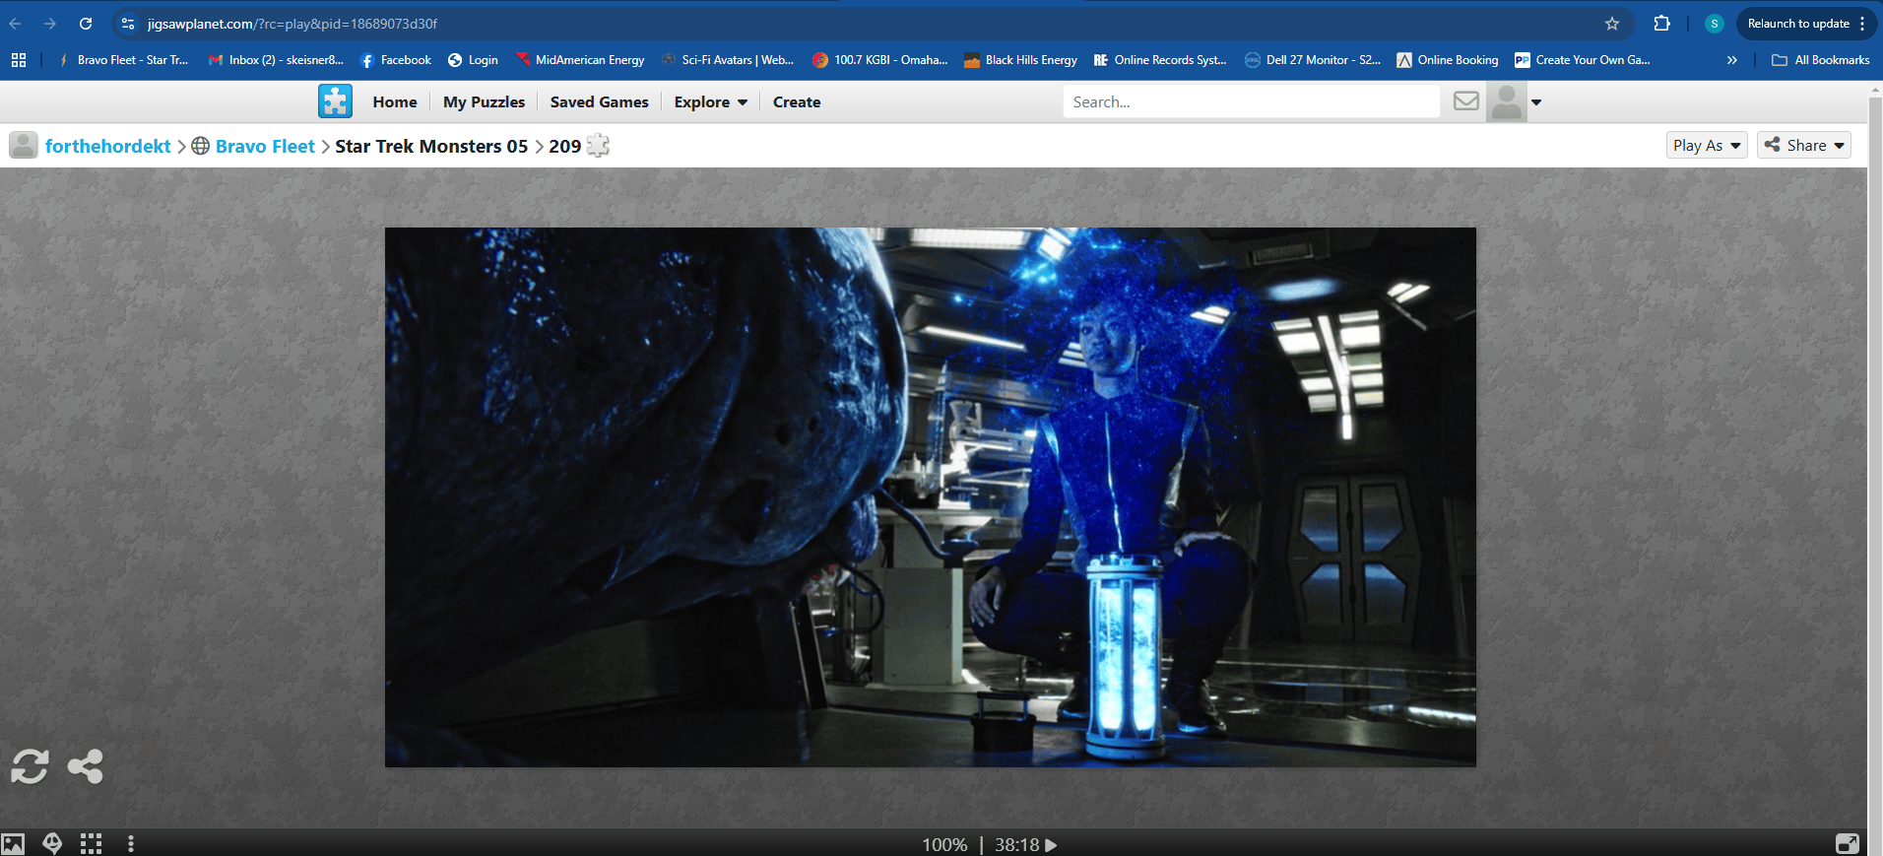Click the play button beside the timer
The image size is (1883, 856).
click(1051, 845)
